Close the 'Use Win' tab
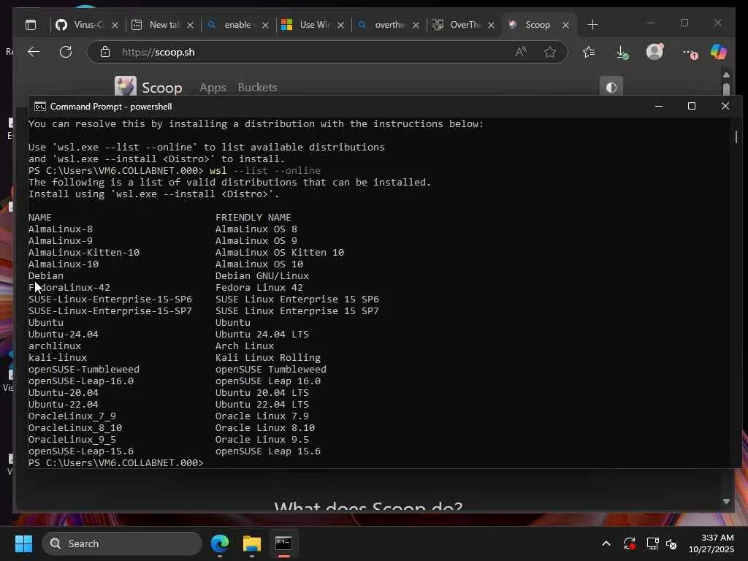The height and width of the screenshot is (561, 748). point(340,26)
